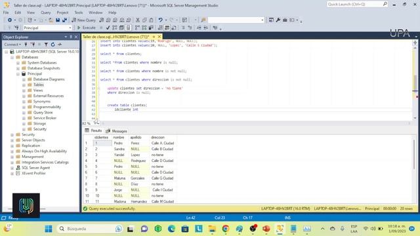Click the Save file floppy icon
Screen dimensions: 420x236
point(58,20)
